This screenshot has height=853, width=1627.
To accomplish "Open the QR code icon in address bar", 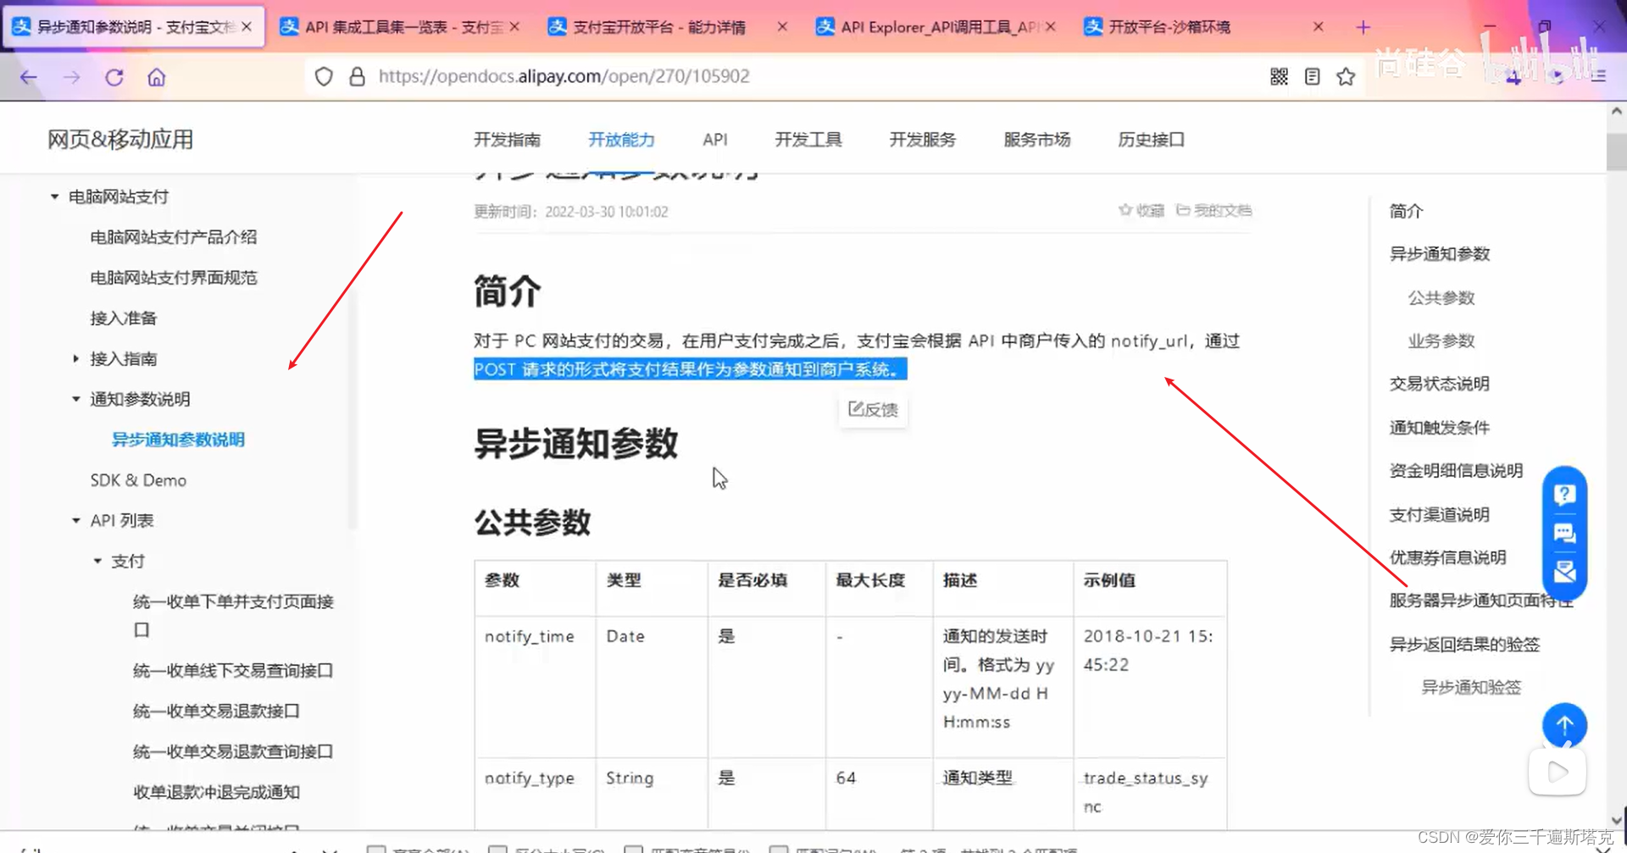I will (1280, 76).
